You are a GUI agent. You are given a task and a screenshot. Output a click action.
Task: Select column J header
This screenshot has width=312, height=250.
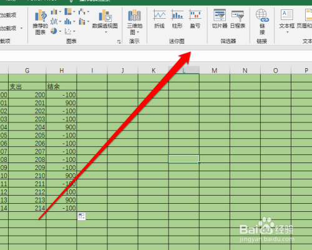tap(123, 71)
